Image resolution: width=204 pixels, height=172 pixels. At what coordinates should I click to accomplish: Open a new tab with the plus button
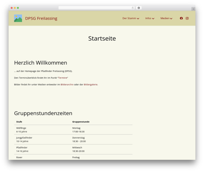(193, 9)
